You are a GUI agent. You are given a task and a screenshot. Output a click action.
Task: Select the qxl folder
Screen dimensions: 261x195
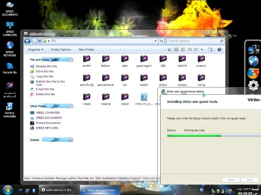coord(125,80)
